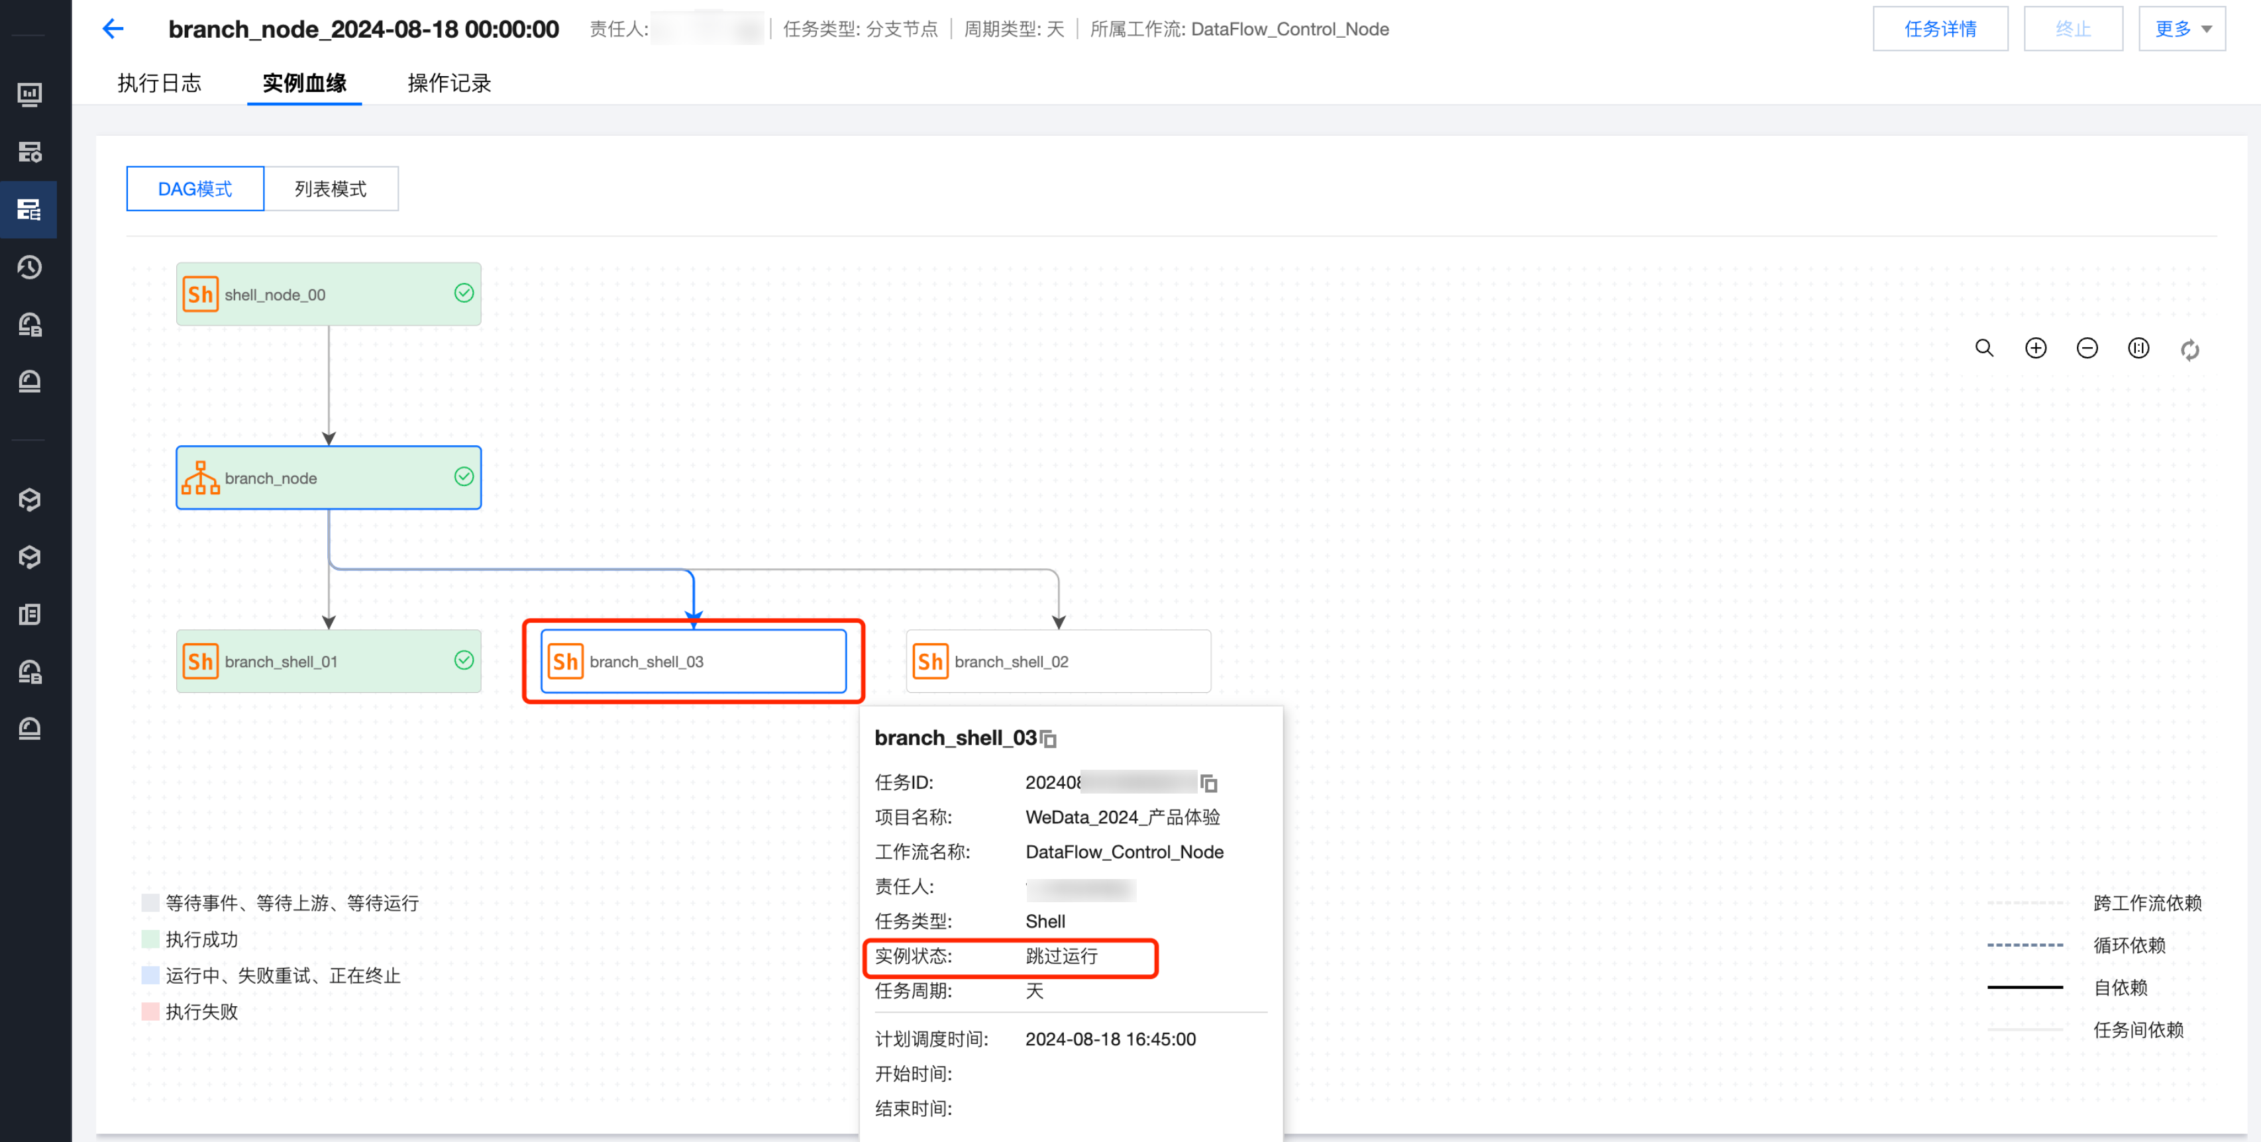
Task: Open the history clock sidebar icon
Action: coord(29,267)
